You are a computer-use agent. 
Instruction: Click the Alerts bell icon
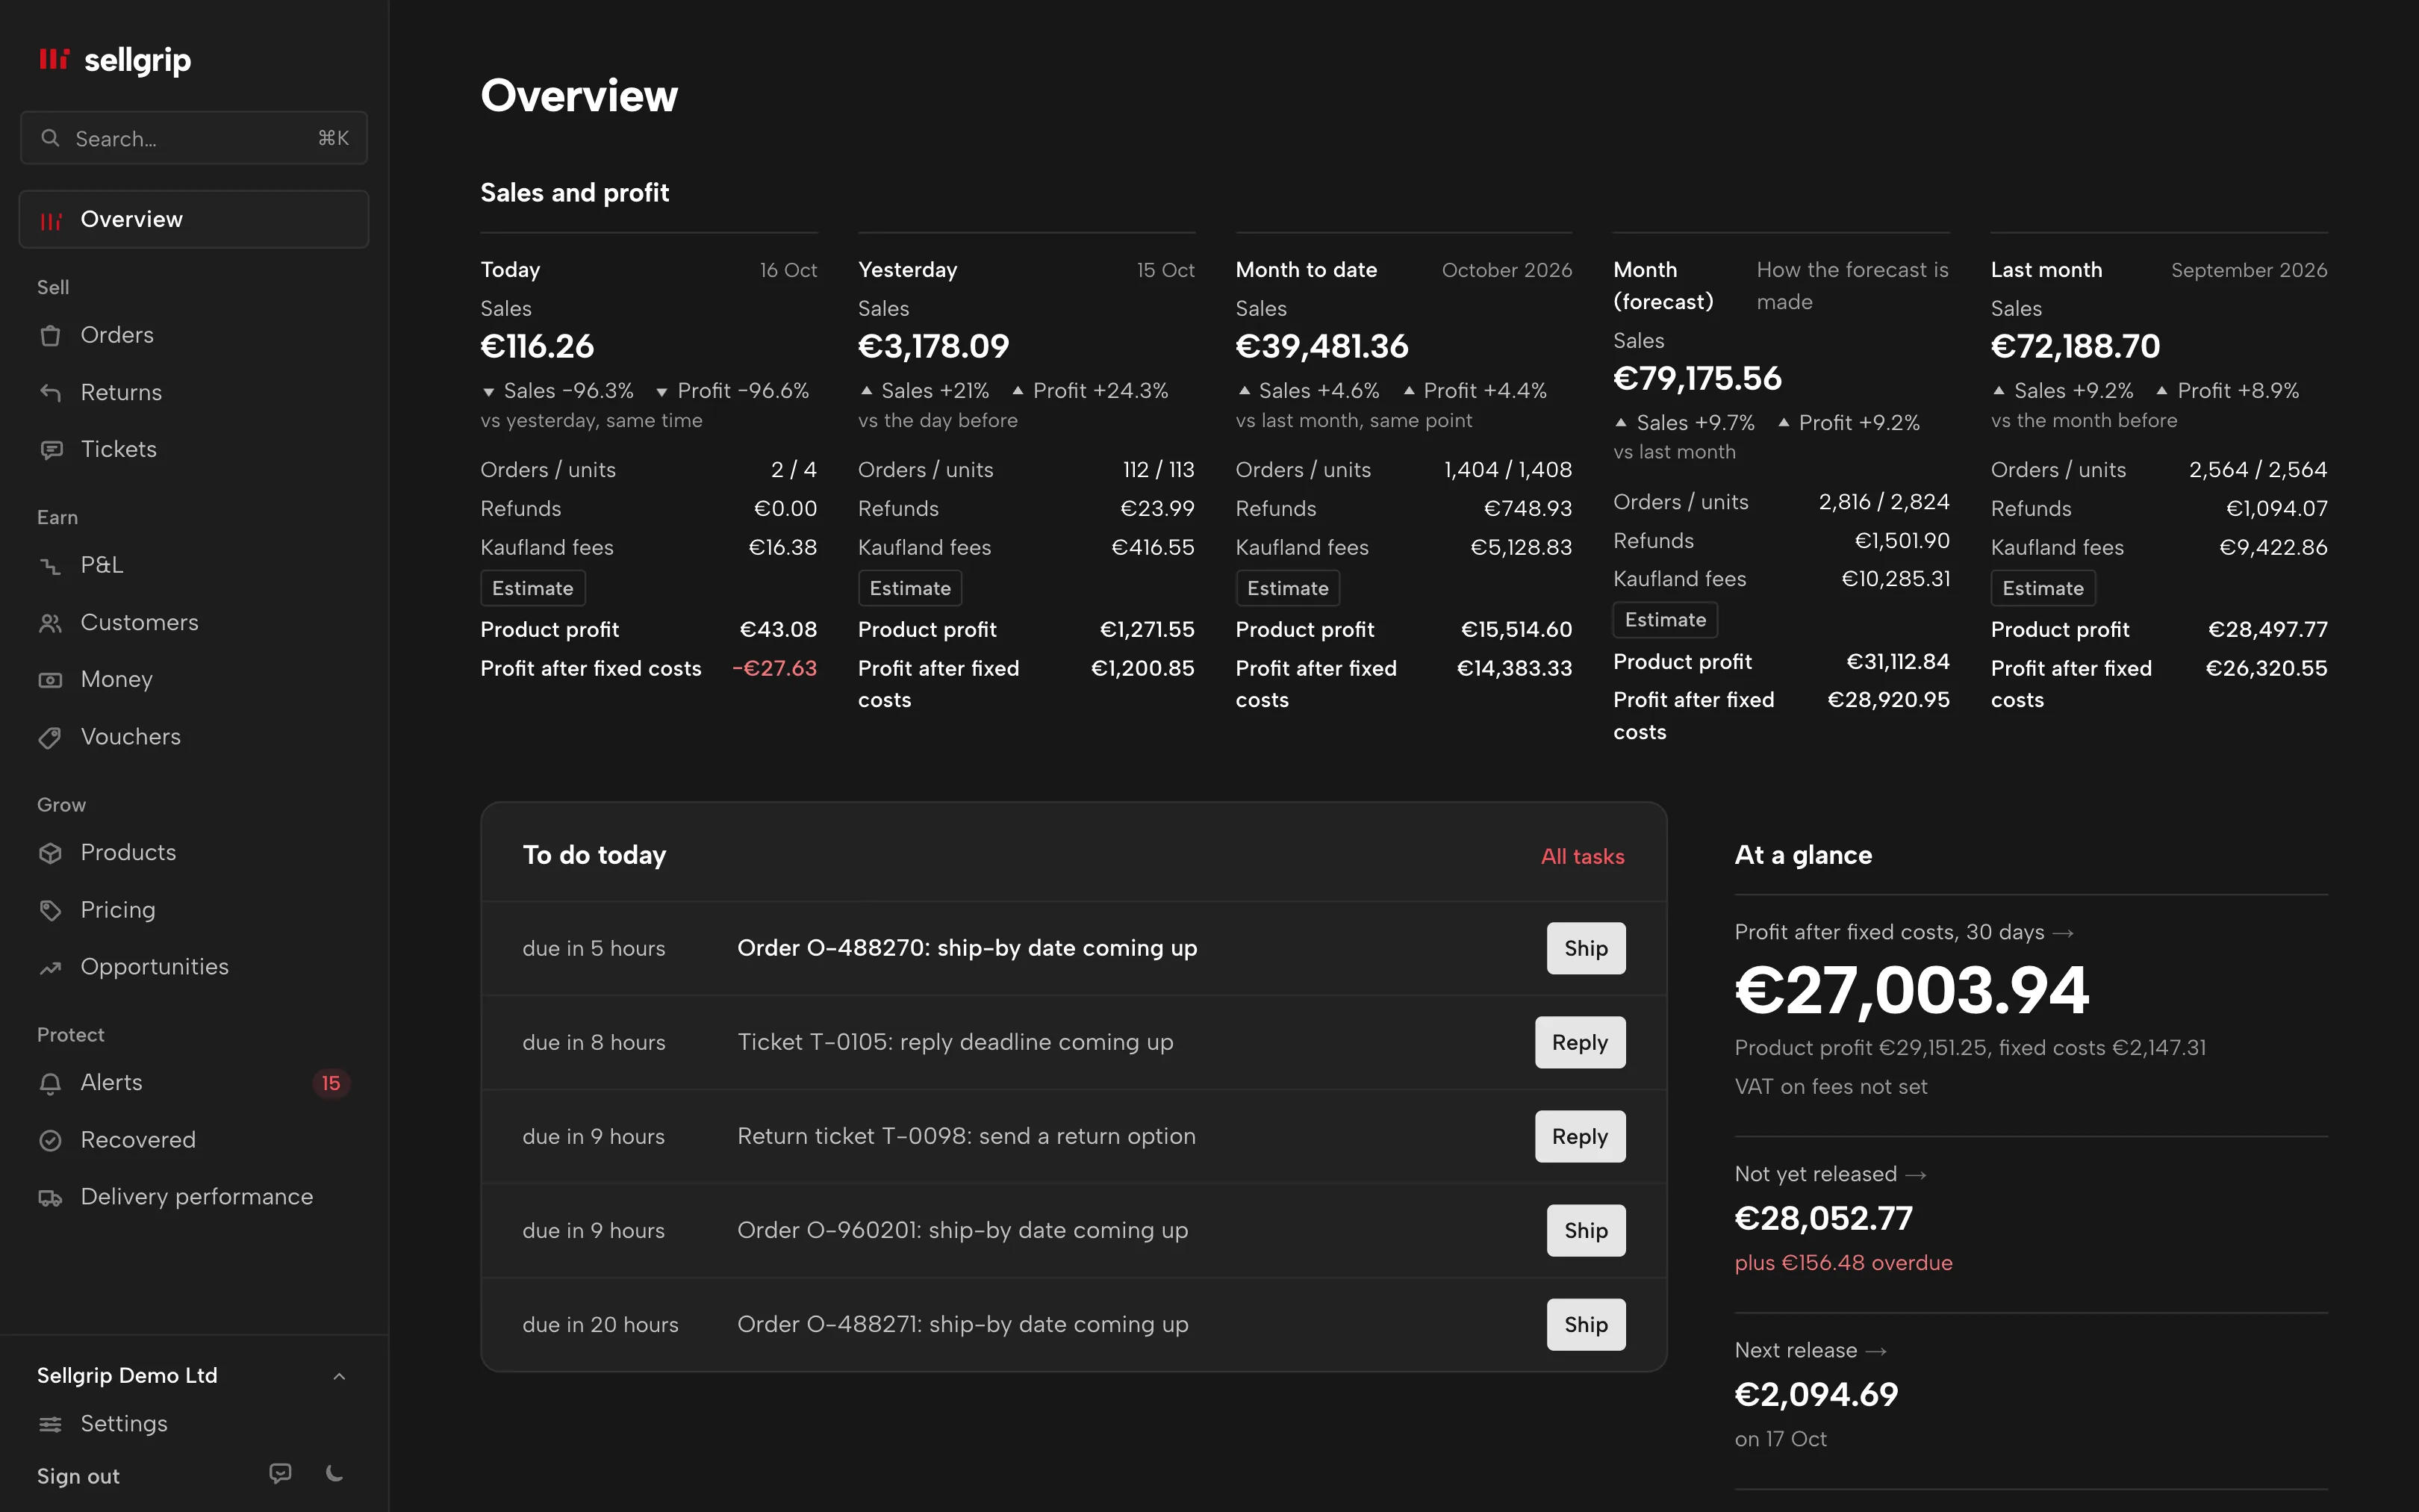click(x=50, y=1083)
